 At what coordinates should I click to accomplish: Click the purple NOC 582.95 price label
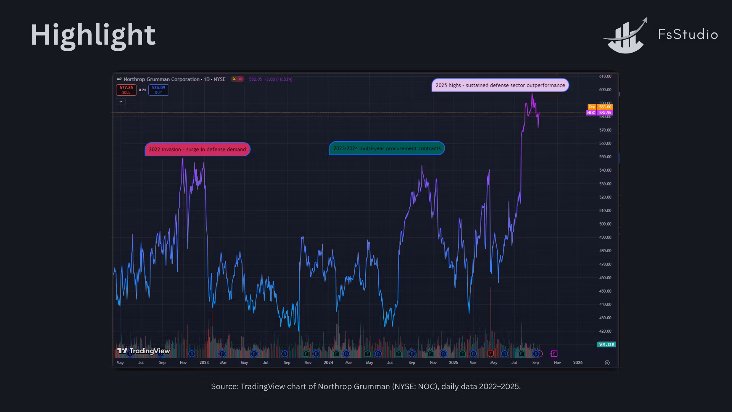coord(599,113)
